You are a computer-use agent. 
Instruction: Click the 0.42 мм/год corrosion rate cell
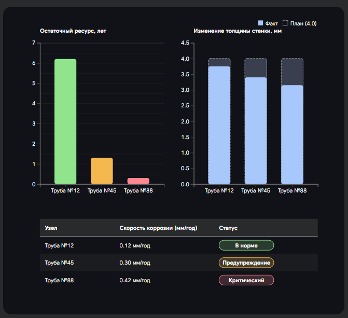click(135, 280)
